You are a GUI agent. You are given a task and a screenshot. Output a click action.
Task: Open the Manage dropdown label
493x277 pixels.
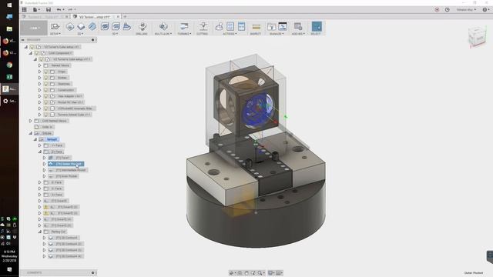click(277, 34)
